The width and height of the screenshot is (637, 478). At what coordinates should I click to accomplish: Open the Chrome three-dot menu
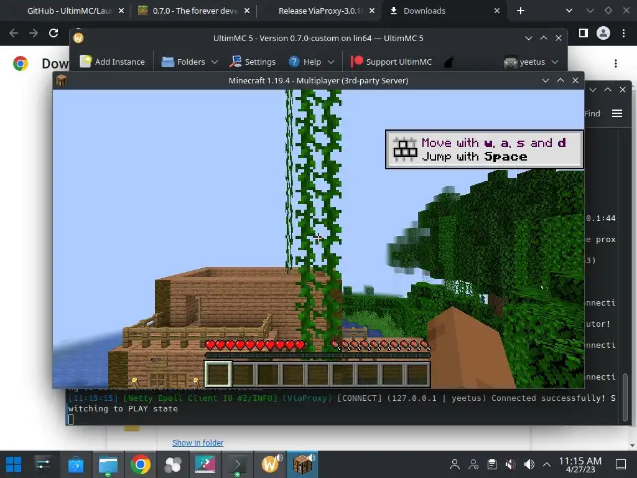pyautogui.click(x=623, y=33)
